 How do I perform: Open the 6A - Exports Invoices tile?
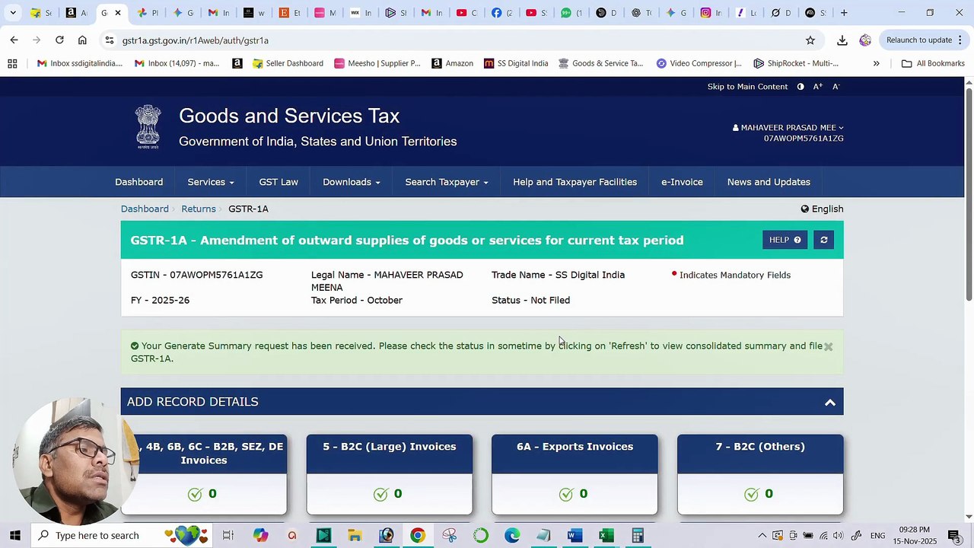click(x=575, y=474)
